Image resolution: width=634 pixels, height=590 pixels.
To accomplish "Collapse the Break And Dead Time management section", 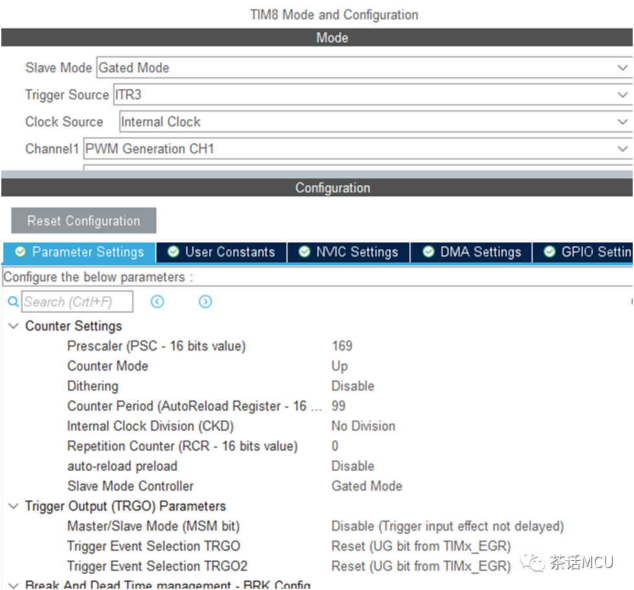I will [x=14, y=585].
